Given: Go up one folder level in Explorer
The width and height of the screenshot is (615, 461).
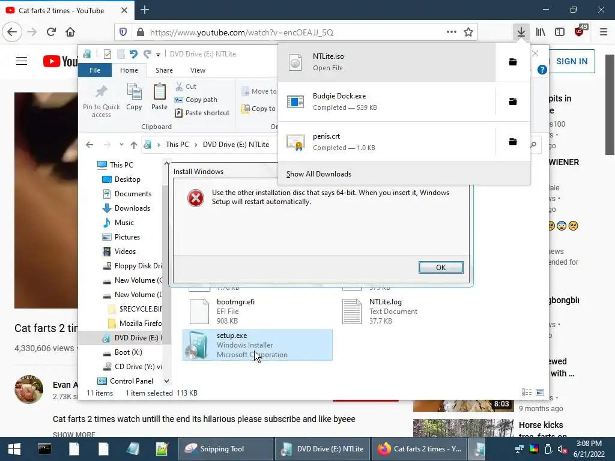Looking at the screenshot, I should pos(134,145).
